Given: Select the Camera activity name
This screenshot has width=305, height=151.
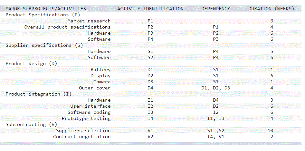Looking at the screenshot, I should 102,82.
